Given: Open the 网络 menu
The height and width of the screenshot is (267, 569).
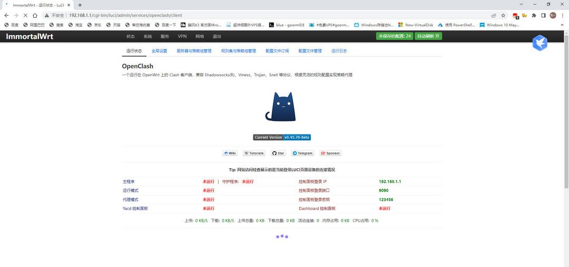Looking at the screenshot, I should (x=200, y=36).
